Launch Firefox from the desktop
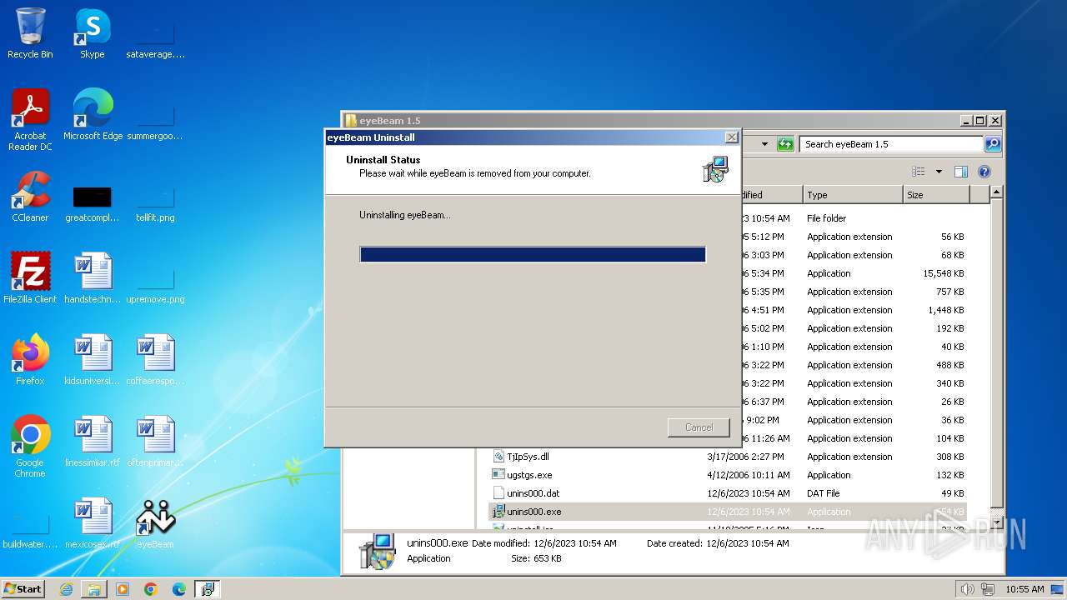 click(30, 360)
